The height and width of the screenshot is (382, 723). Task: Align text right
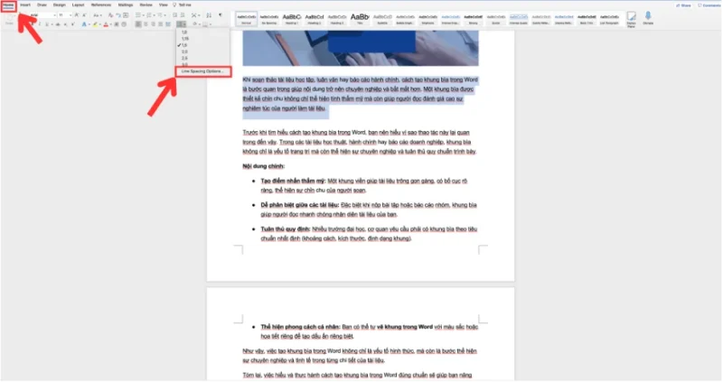pos(154,24)
